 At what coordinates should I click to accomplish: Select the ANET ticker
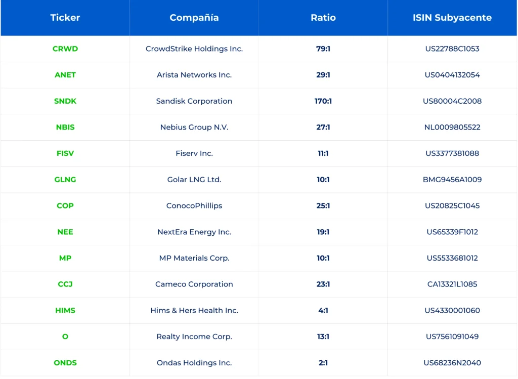pyautogui.click(x=65, y=75)
